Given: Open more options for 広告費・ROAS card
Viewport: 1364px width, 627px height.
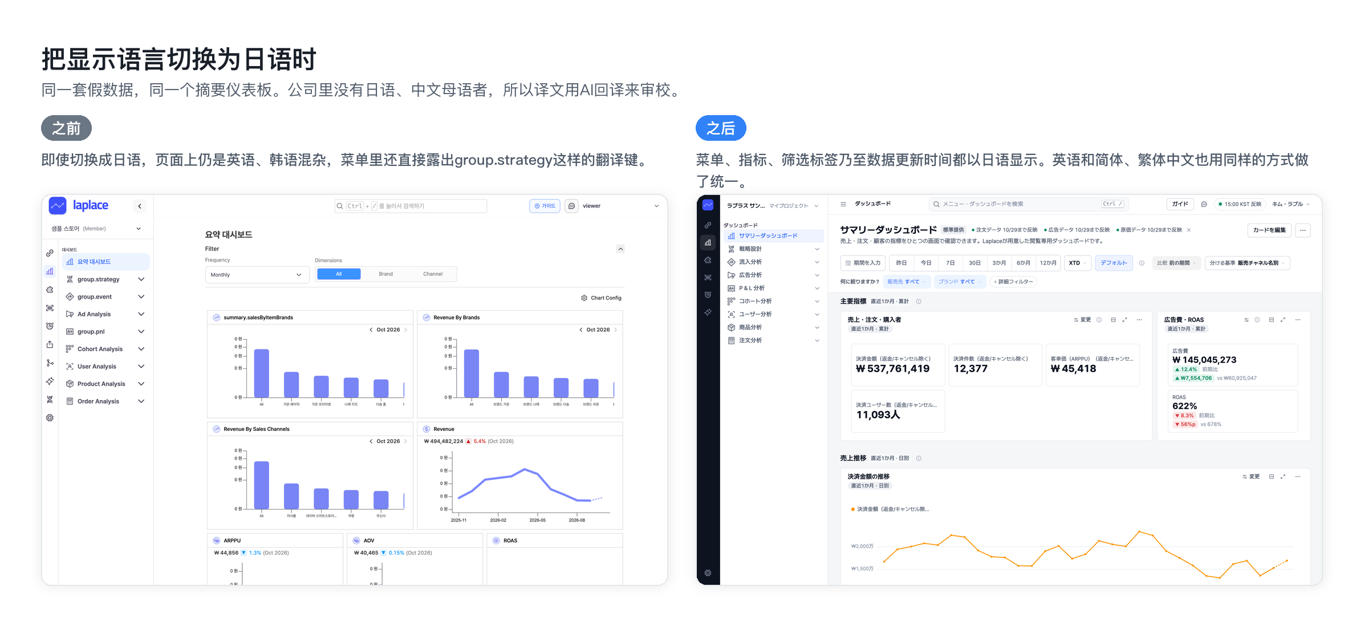Looking at the screenshot, I should coord(1298,320).
